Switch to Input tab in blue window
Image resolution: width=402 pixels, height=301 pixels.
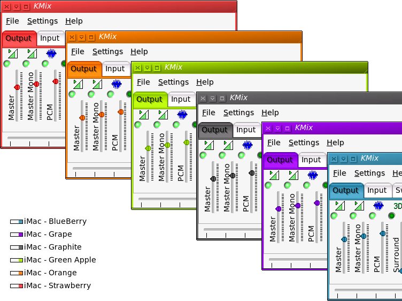pos(377,190)
